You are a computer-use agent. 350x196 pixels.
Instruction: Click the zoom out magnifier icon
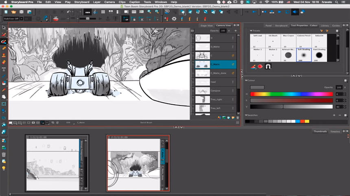[x=149, y=12]
